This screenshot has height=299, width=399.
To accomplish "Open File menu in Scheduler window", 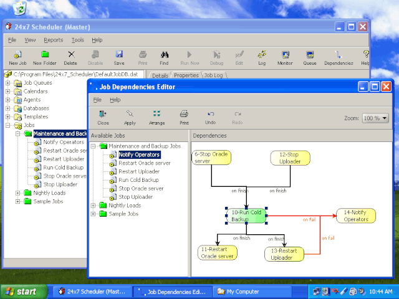I will (x=12, y=40).
